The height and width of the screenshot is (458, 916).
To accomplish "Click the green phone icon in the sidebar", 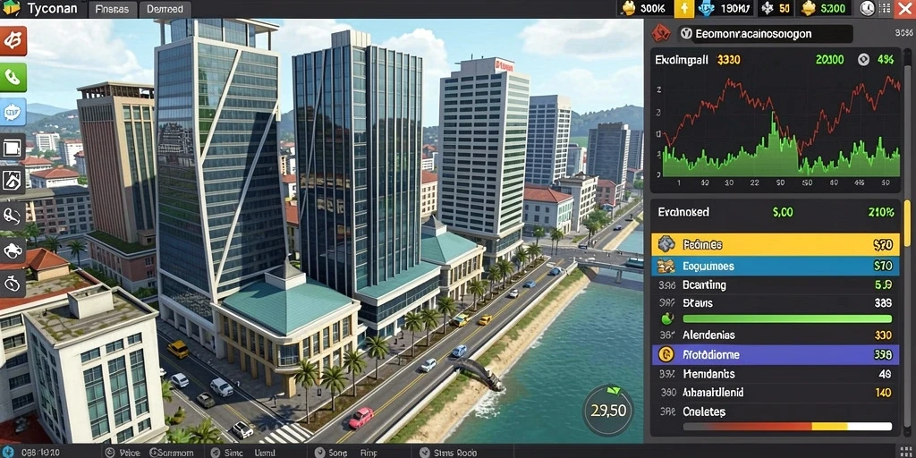I will (13, 77).
